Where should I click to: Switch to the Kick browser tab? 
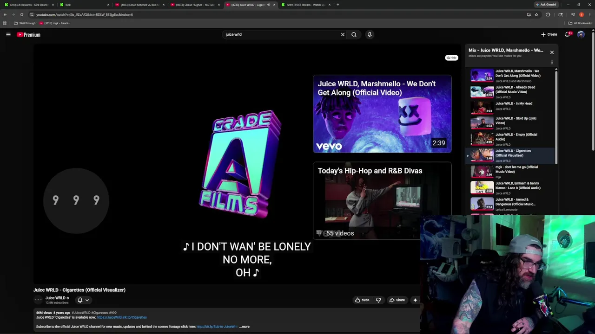[x=84, y=5]
